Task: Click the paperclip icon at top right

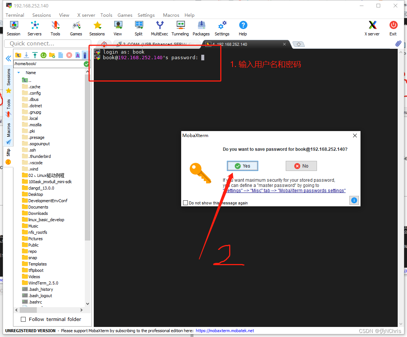Action: [x=398, y=44]
